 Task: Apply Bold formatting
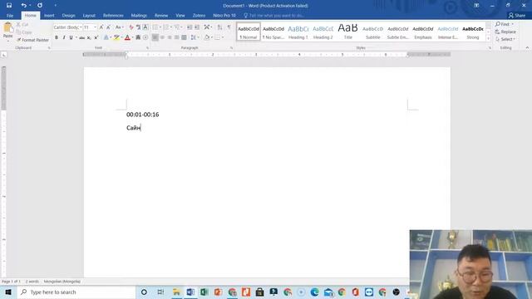pyautogui.click(x=57, y=37)
